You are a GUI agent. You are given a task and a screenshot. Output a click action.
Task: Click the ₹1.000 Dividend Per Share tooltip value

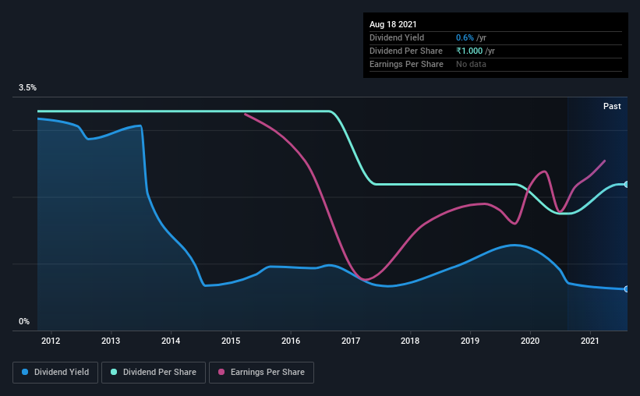(469, 51)
